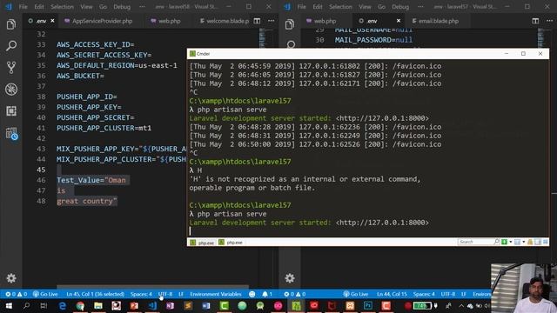Open View menu in right VS Code
This screenshot has width=557, height=313.
coord(365,7)
